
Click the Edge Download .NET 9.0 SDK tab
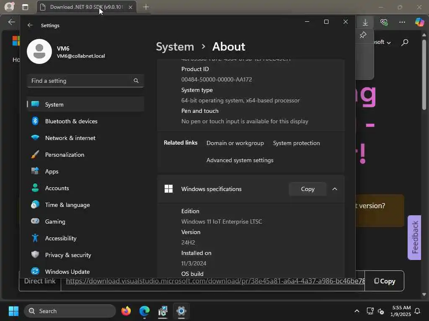click(86, 7)
